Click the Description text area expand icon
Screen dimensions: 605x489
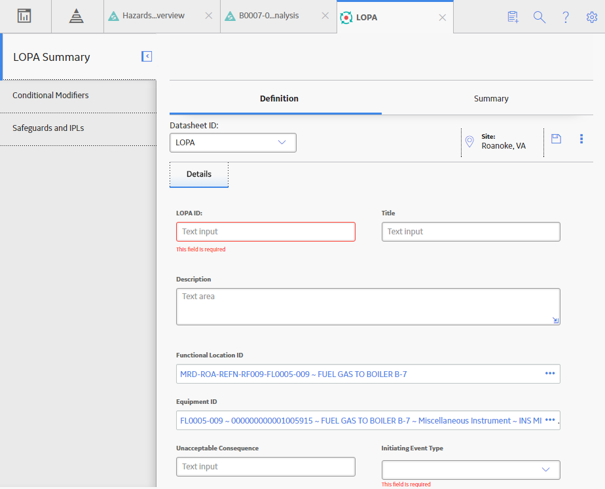tap(555, 320)
